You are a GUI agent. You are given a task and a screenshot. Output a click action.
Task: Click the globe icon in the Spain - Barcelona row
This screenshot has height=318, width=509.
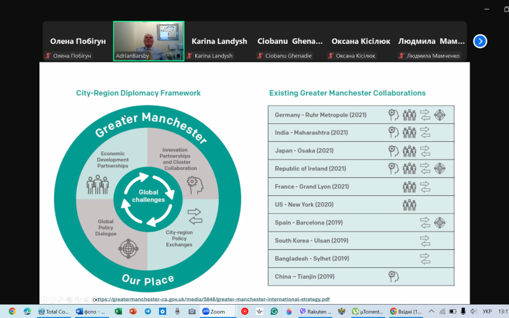pyautogui.click(x=440, y=223)
